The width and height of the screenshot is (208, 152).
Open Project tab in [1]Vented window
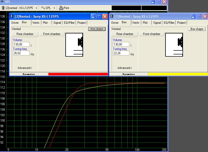(x=181, y=23)
